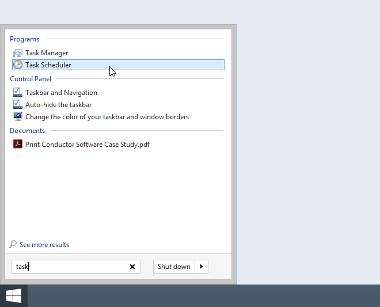
Task: Click the Windows Start button
Action: (14, 295)
